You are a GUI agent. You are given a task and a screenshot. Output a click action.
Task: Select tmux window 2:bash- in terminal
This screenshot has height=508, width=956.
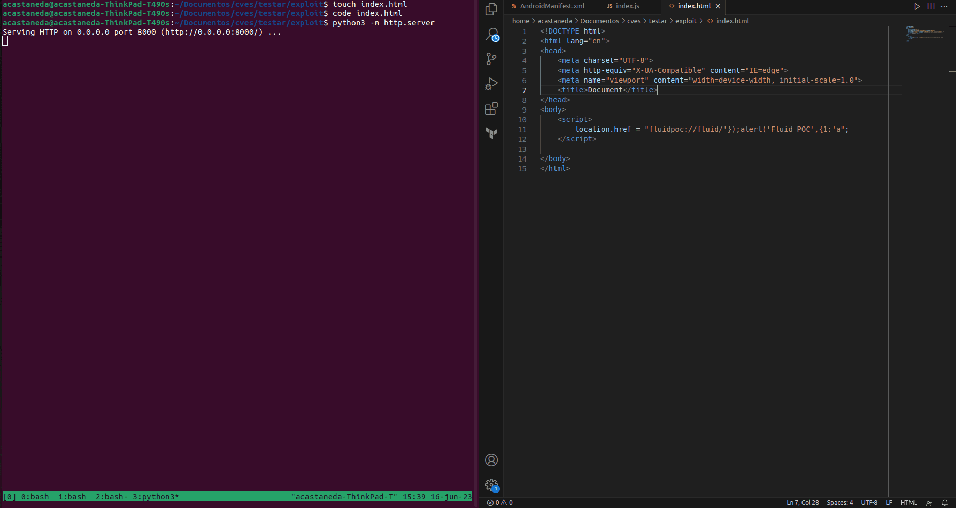click(111, 497)
